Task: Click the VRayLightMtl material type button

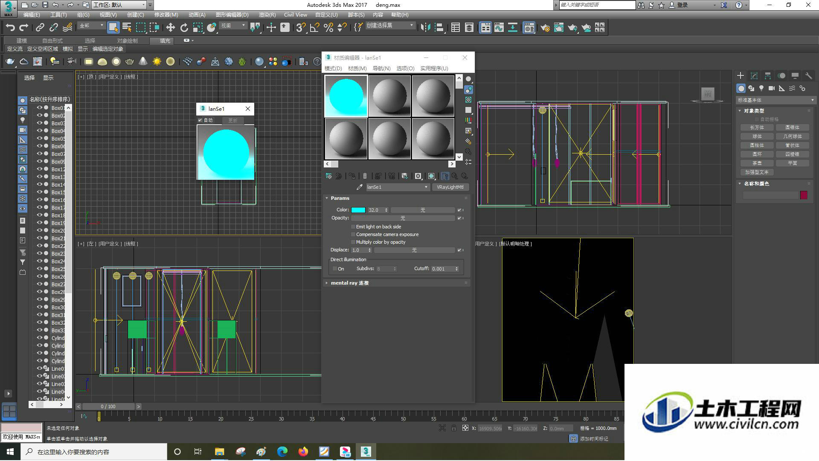Action: tap(450, 187)
